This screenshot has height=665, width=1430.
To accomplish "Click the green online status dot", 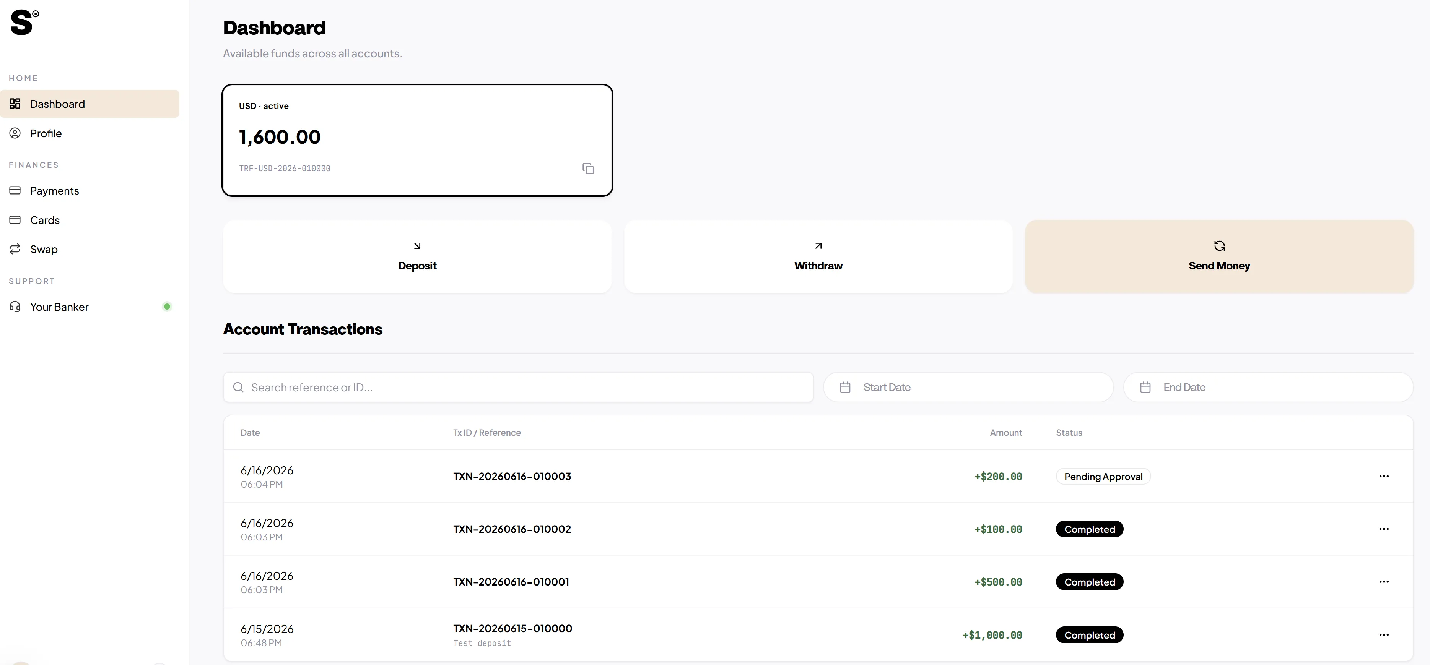I will click(x=167, y=307).
